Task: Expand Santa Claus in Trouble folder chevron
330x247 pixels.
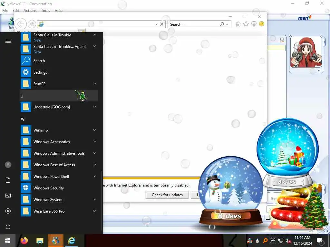Action: click(x=95, y=35)
